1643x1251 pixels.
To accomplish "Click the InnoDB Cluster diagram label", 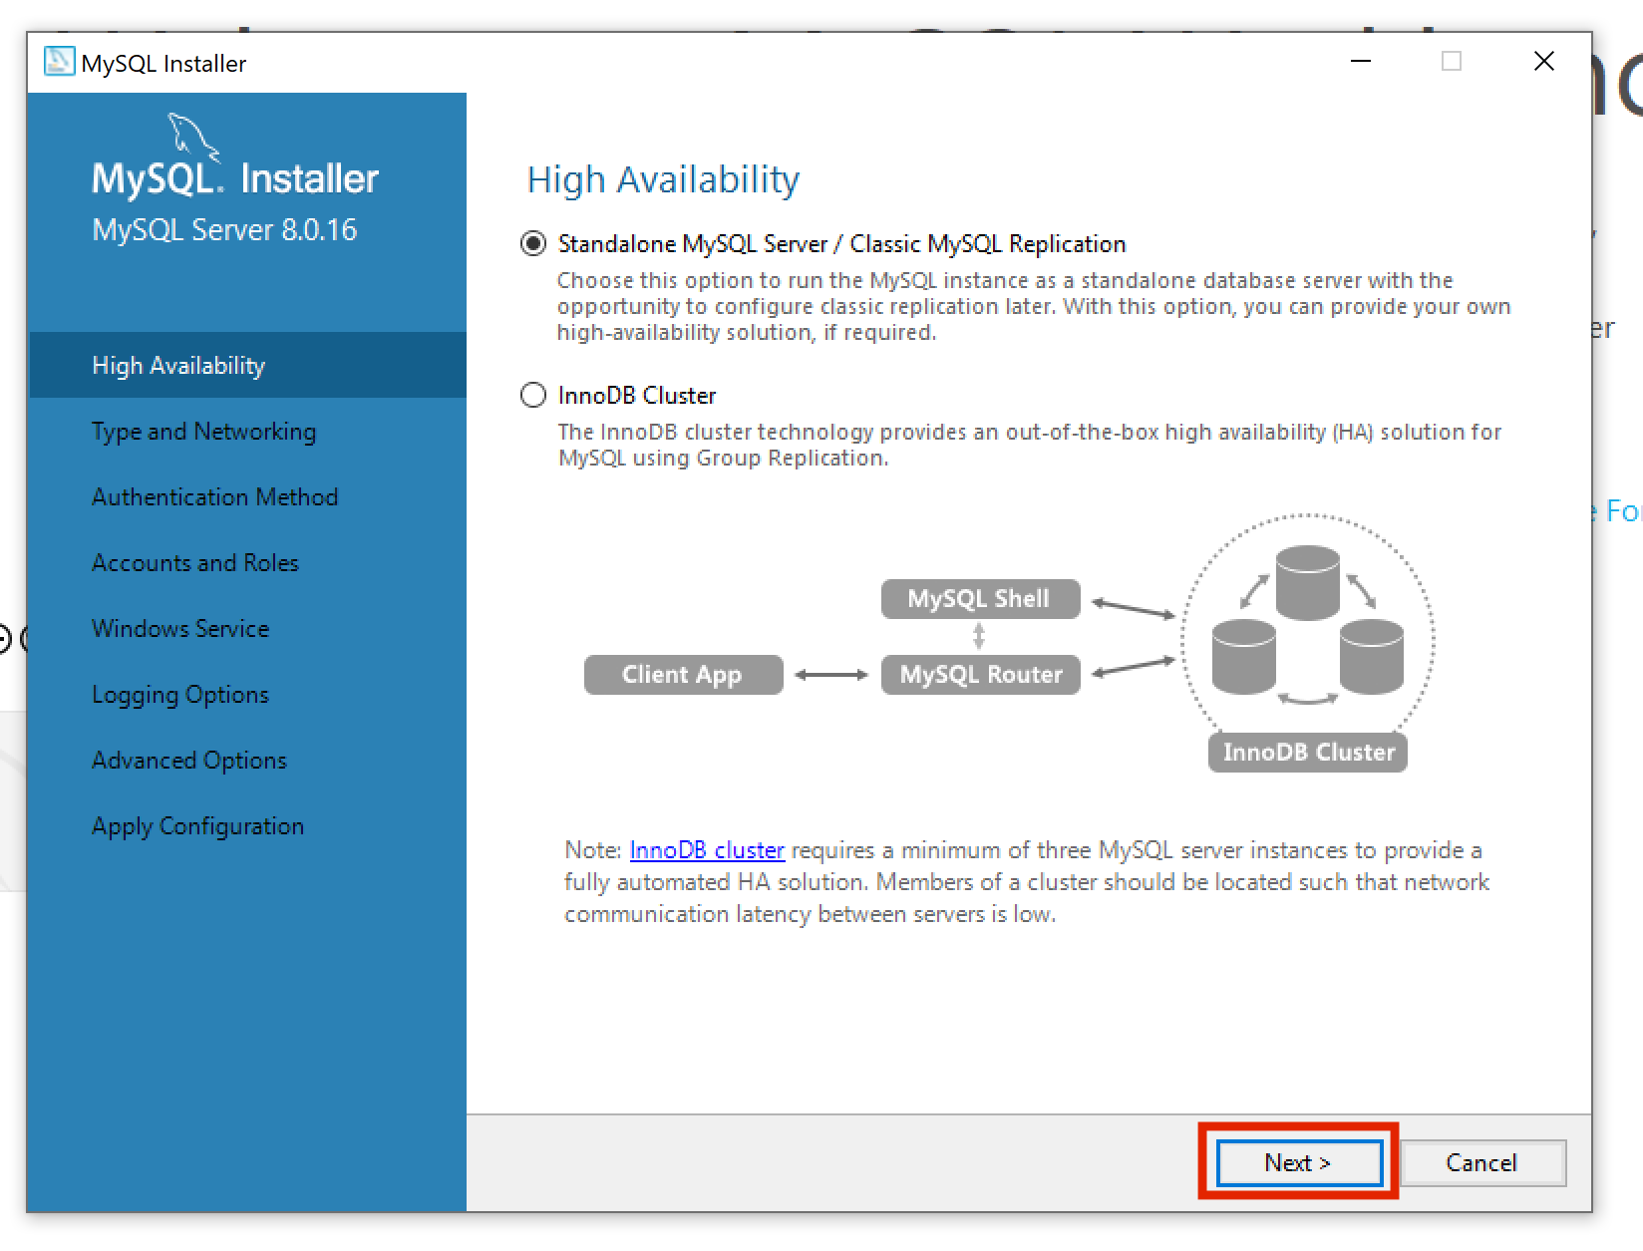I will point(1308,753).
